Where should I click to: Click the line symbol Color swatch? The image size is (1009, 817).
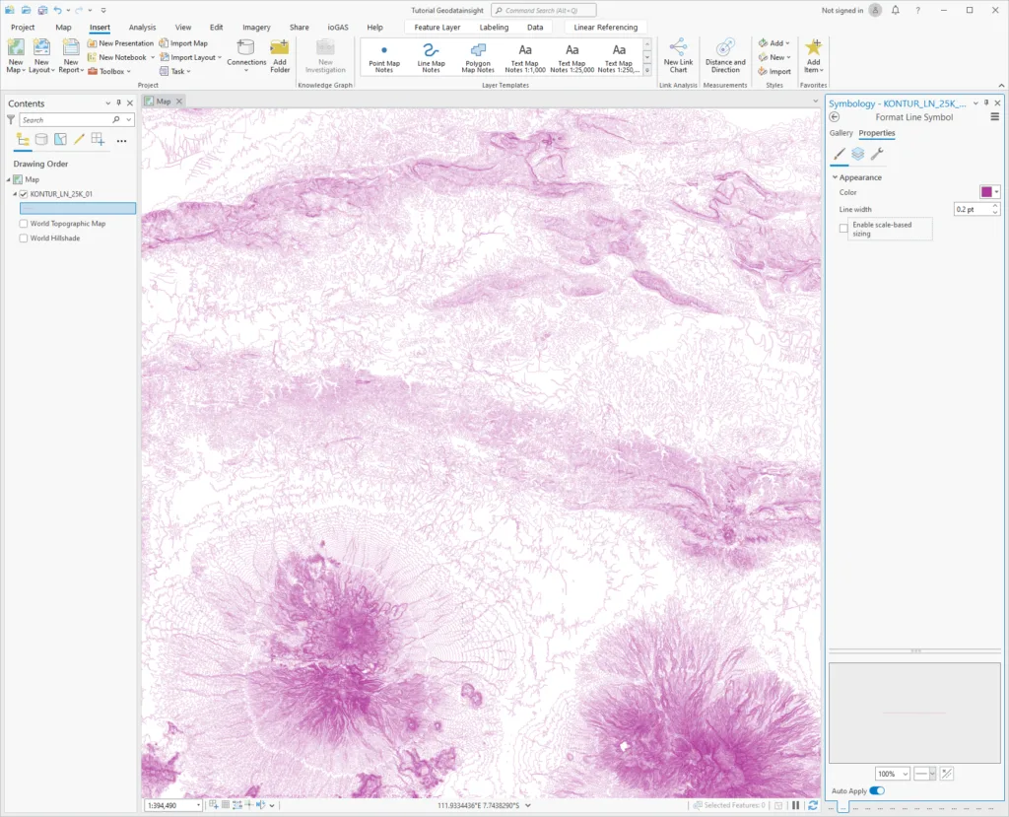tap(986, 192)
